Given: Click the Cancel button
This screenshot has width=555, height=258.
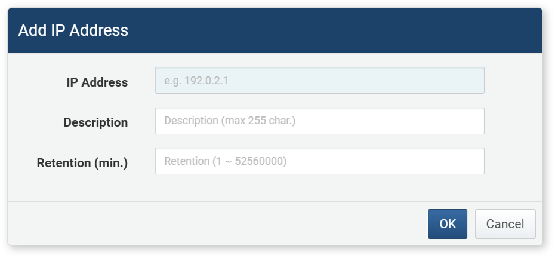Looking at the screenshot, I should (x=505, y=224).
